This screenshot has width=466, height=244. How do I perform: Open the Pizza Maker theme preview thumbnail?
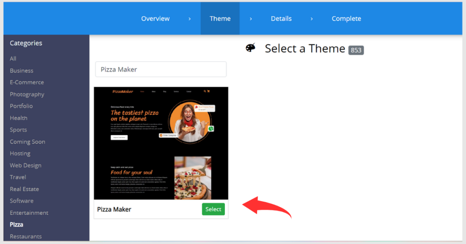[161, 143]
